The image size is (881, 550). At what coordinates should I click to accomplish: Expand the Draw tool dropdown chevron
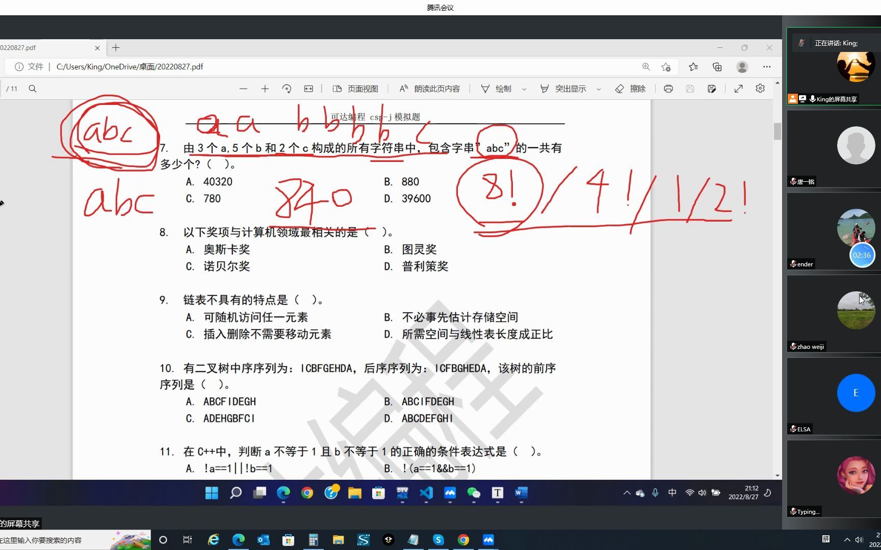click(525, 89)
